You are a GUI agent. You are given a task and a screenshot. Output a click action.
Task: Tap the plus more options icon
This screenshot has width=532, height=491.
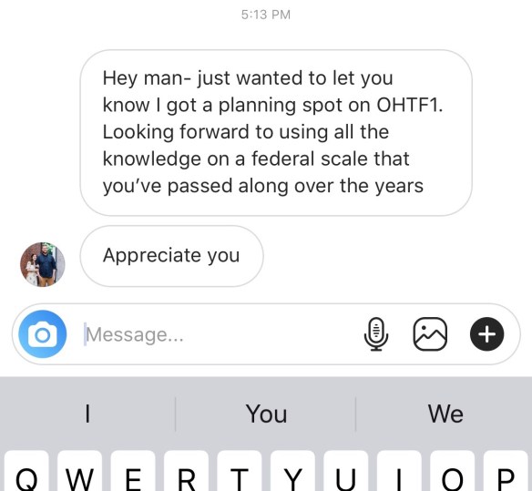486,334
